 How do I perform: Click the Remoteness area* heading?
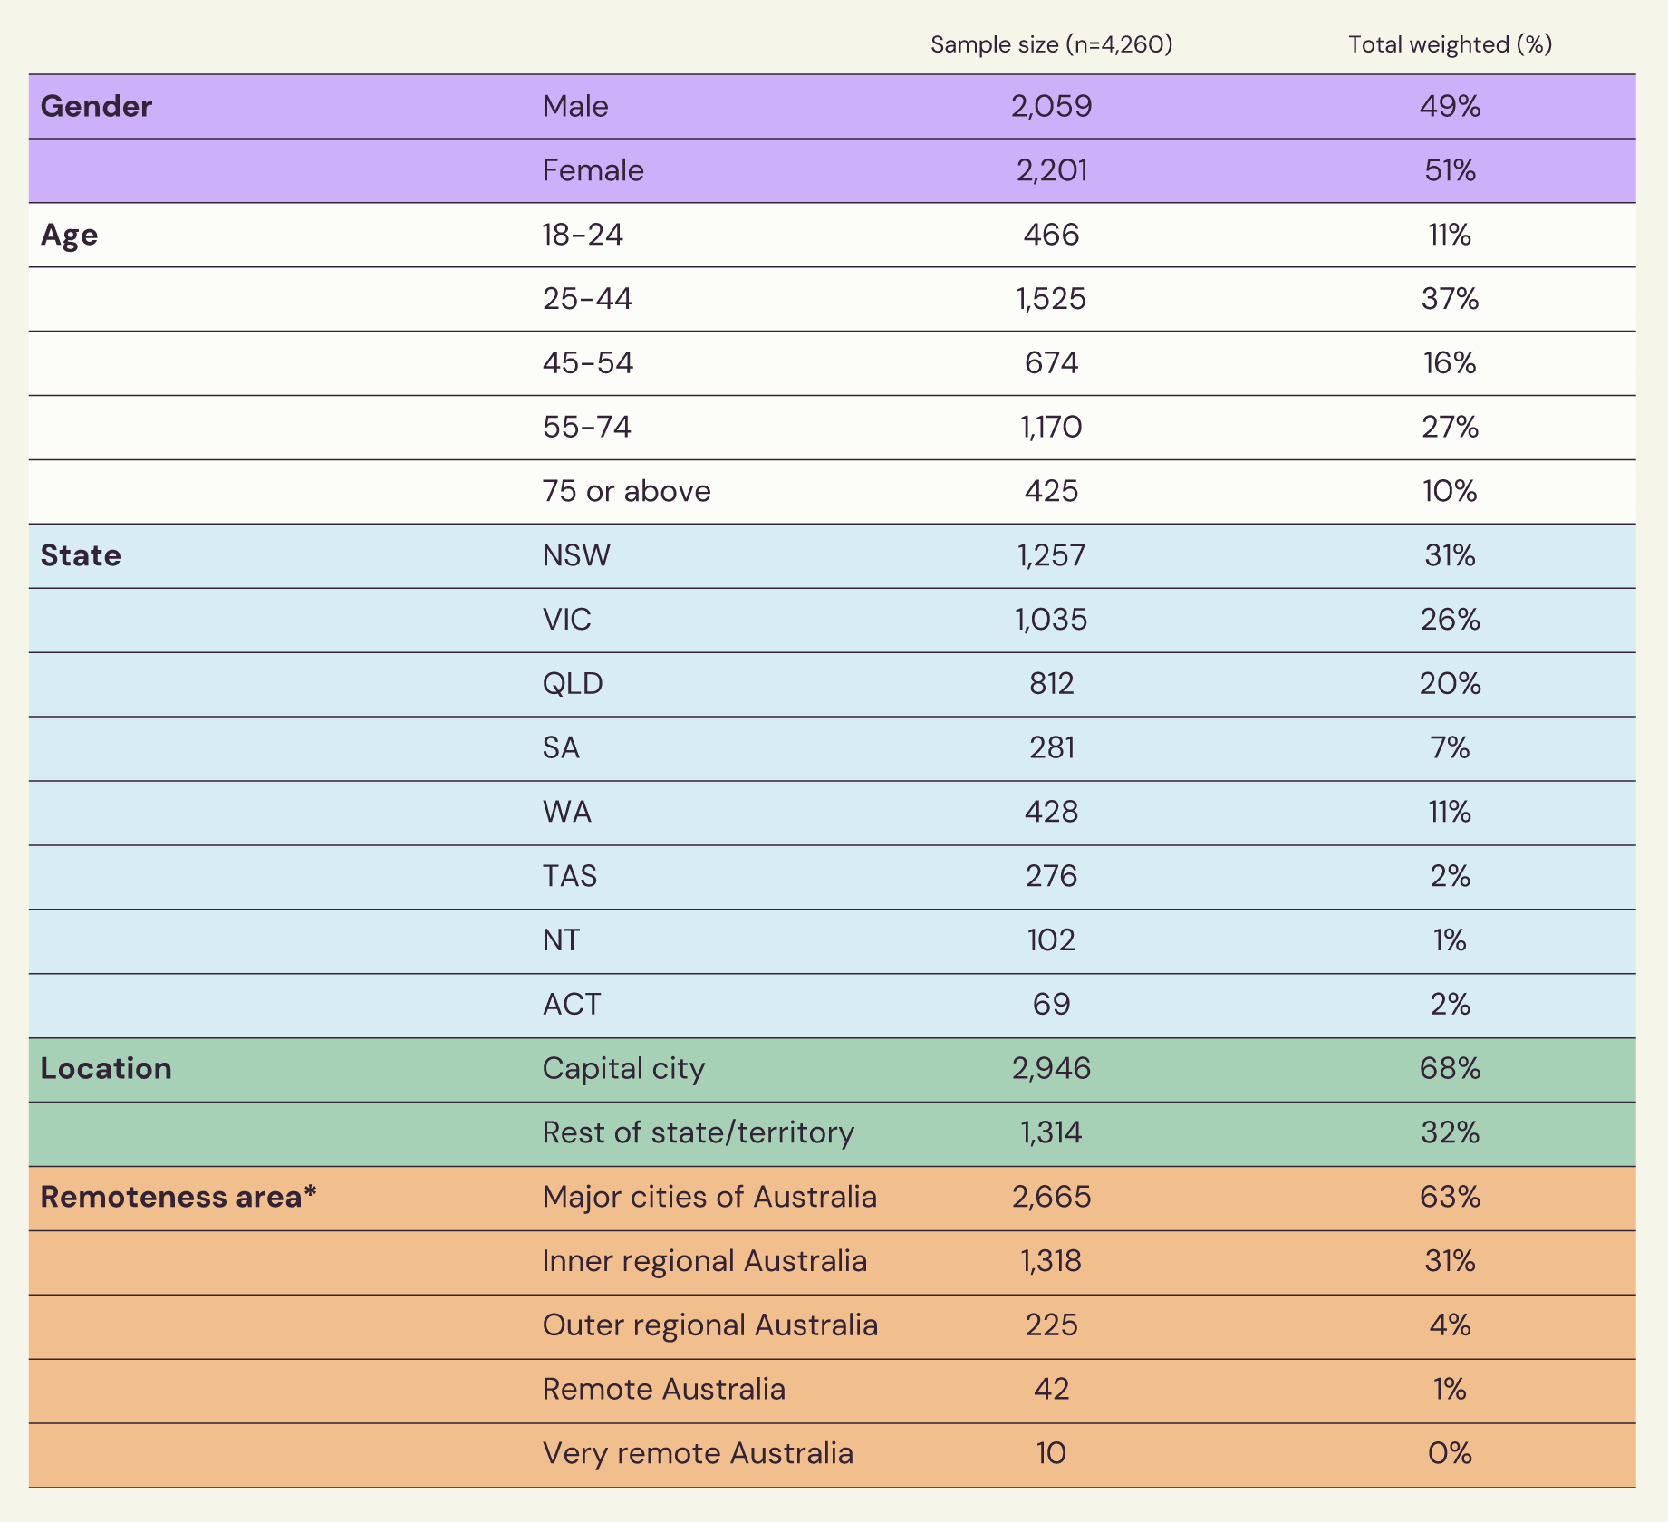[178, 1197]
